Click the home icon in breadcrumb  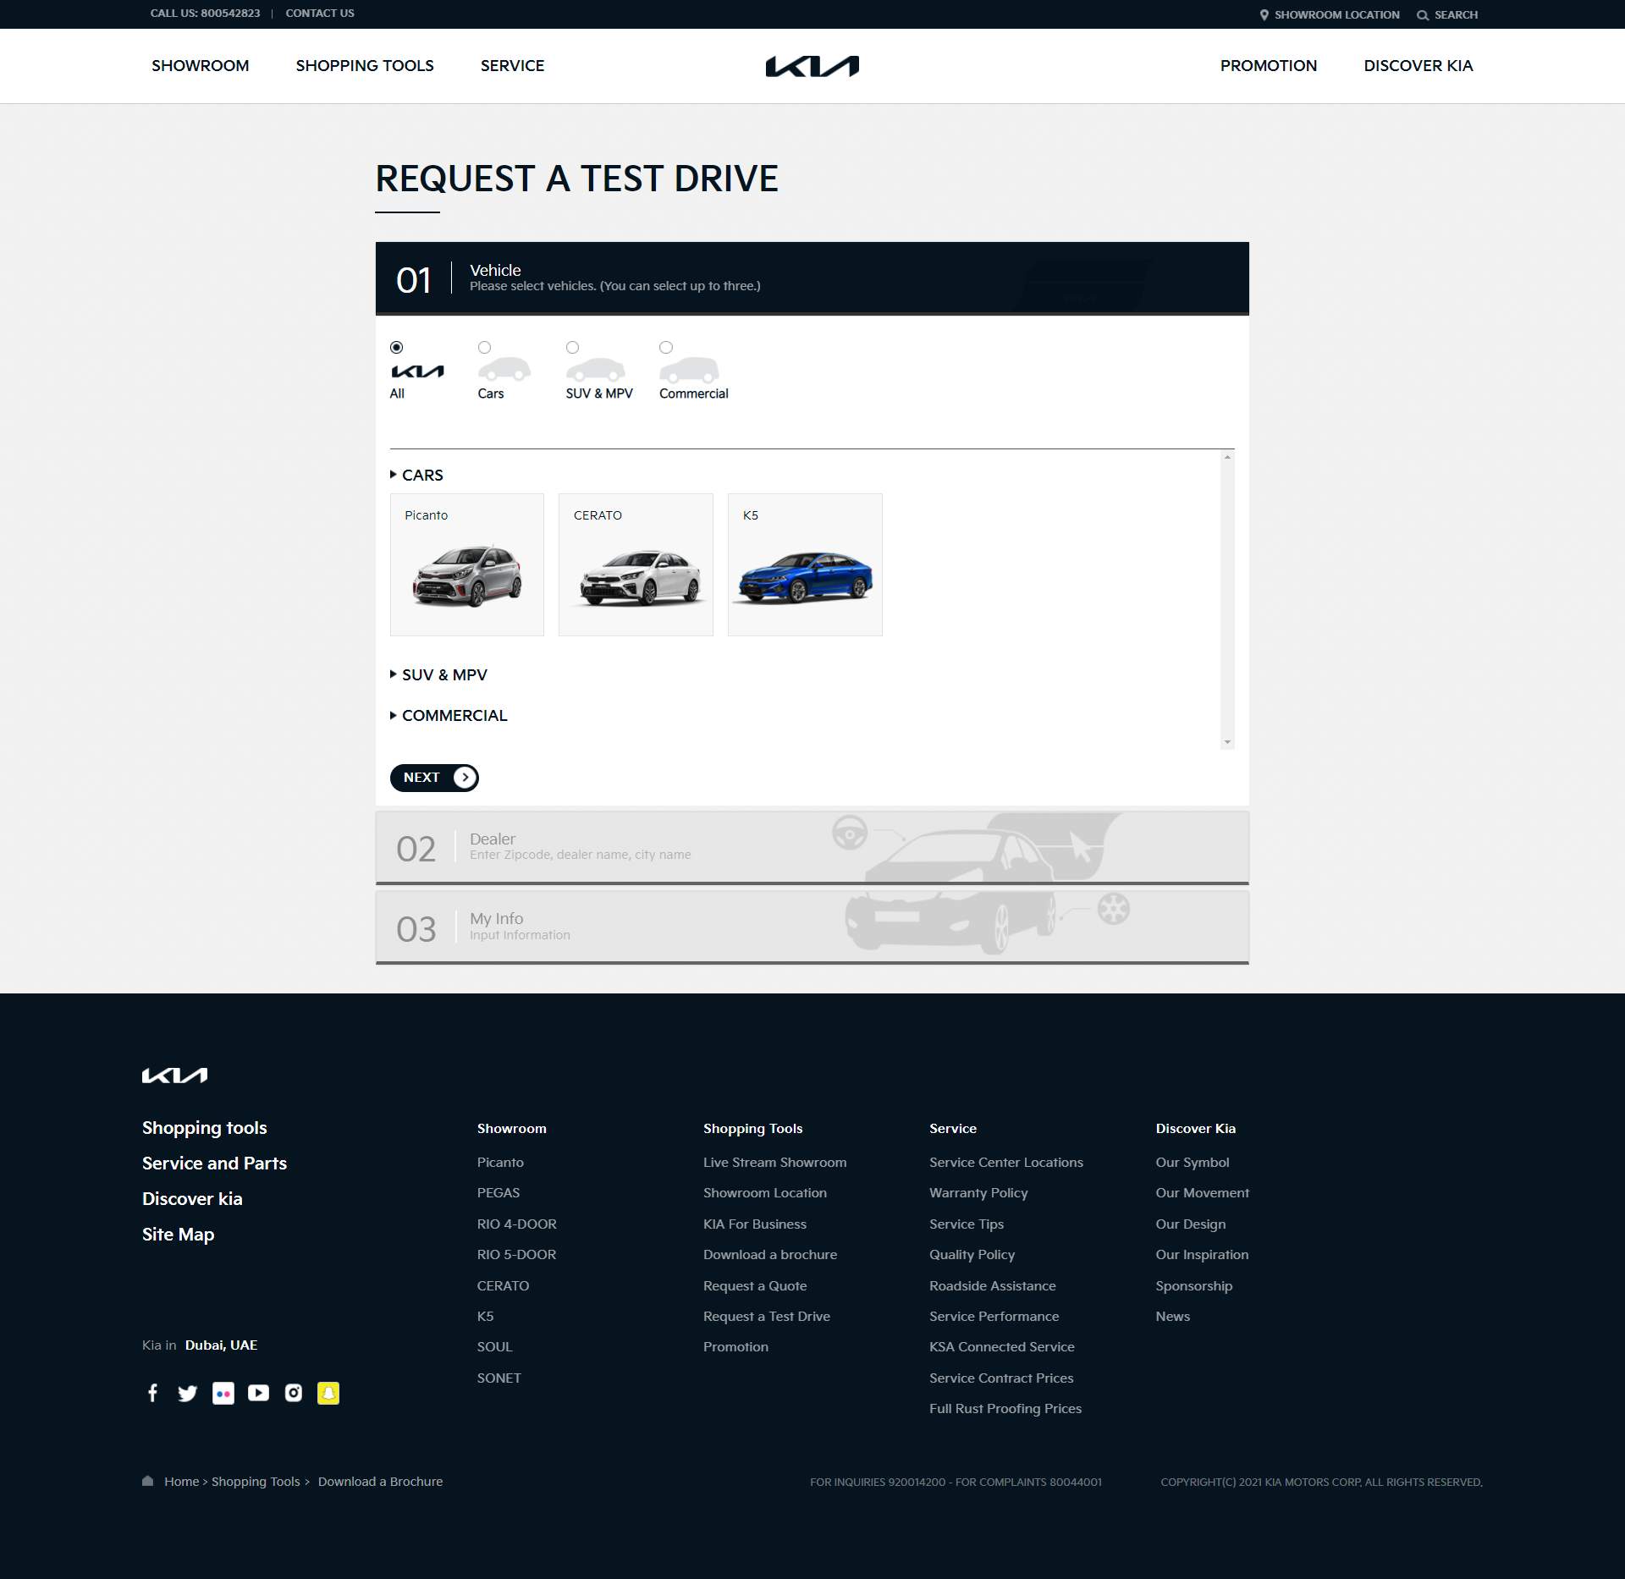pos(148,1481)
